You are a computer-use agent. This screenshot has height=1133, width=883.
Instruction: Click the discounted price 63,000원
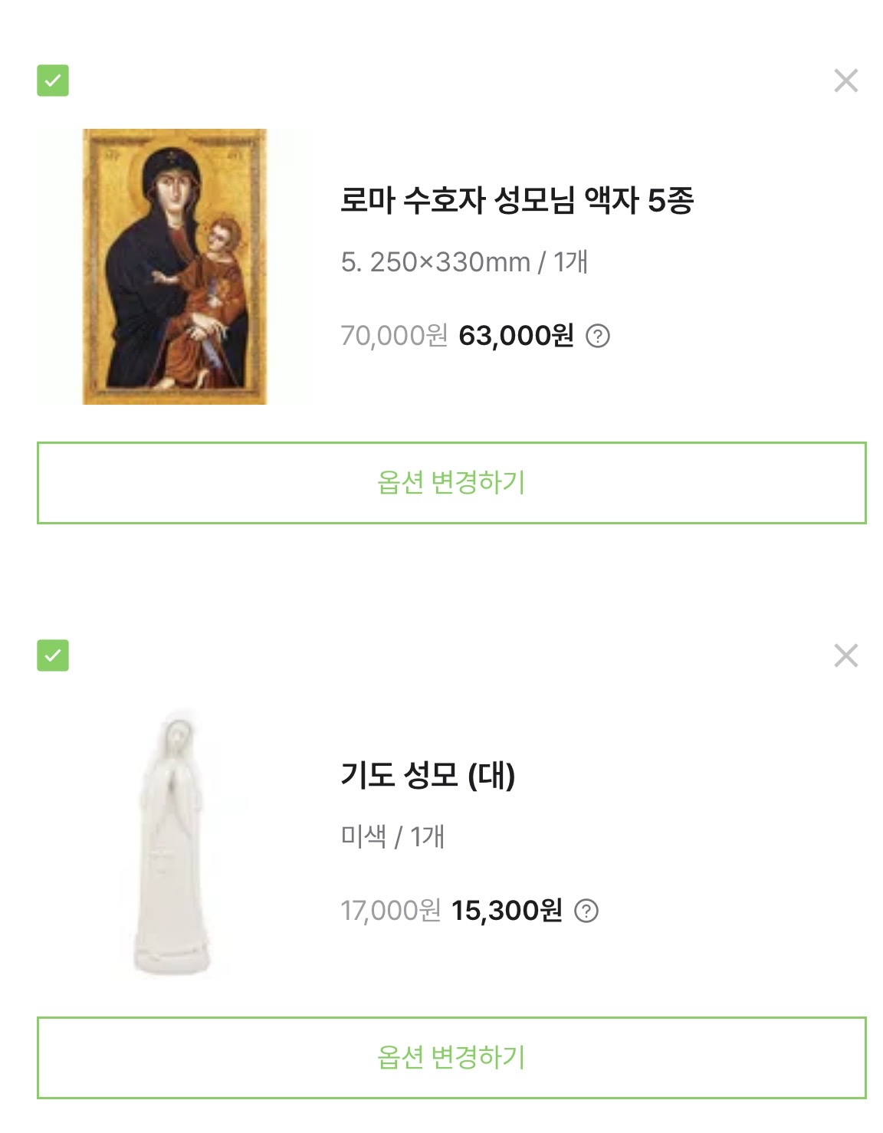pos(516,336)
